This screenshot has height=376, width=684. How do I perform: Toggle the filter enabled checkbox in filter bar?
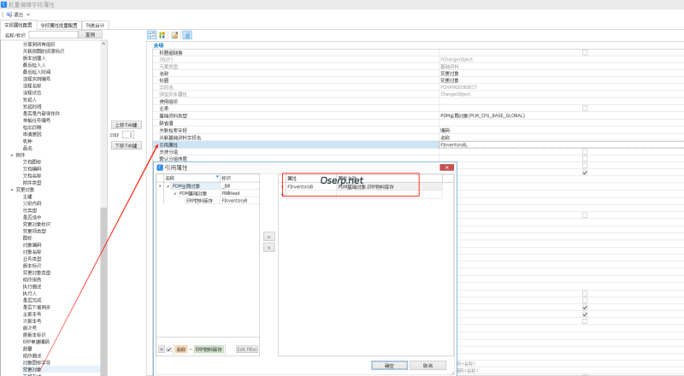tap(169, 350)
